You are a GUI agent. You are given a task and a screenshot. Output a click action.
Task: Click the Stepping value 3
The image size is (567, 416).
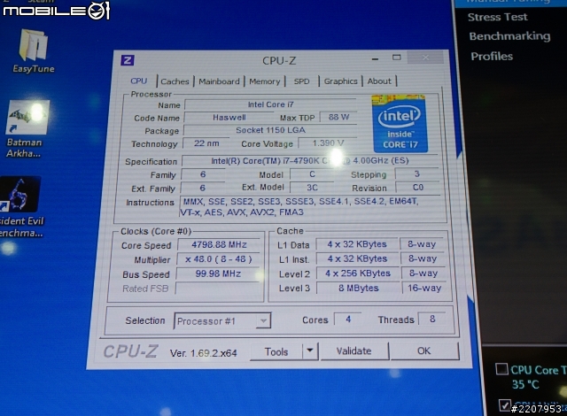click(416, 173)
